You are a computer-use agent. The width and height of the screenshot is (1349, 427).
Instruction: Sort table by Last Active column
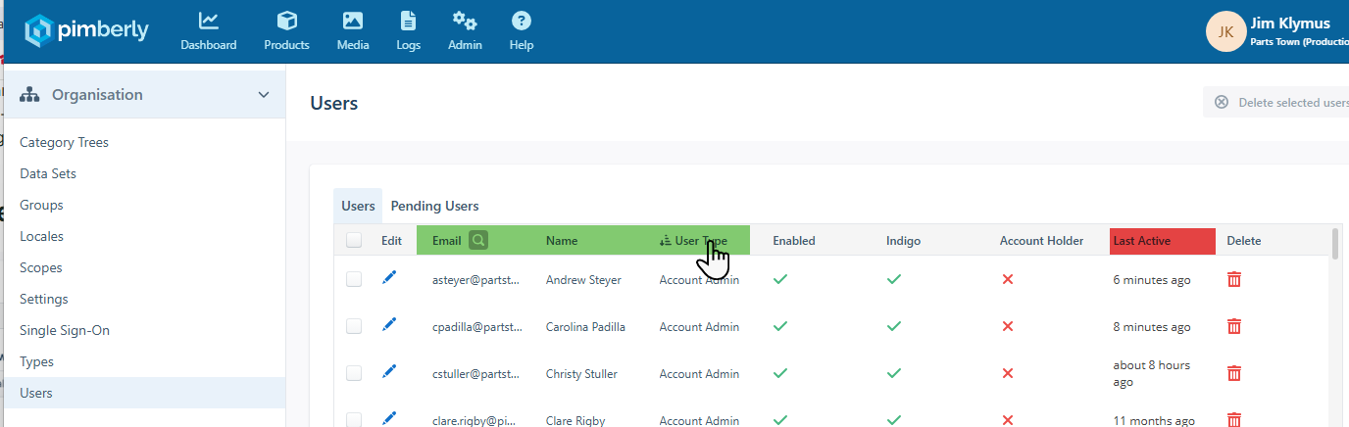1141,241
